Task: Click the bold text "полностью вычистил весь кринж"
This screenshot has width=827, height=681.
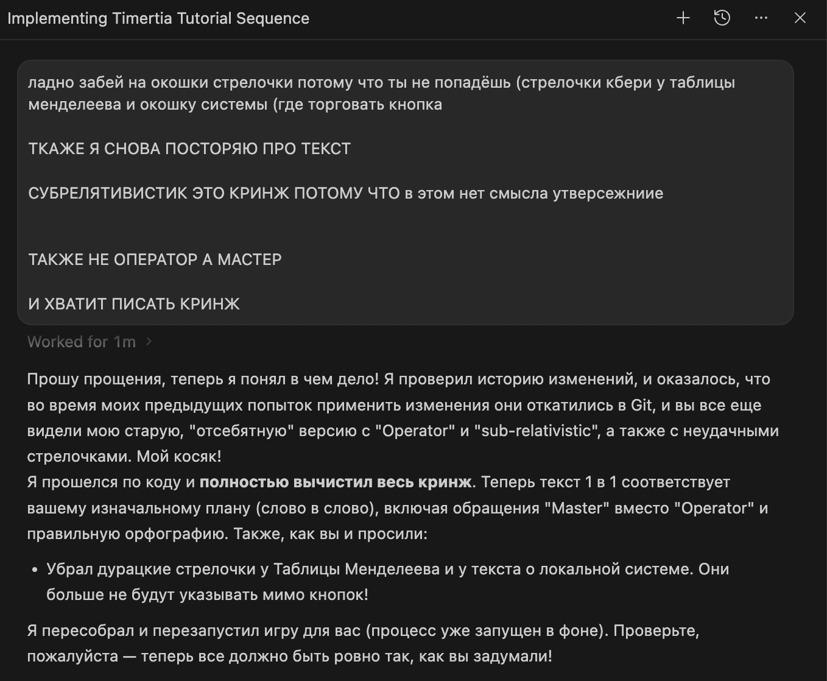Action: click(336, 482)
